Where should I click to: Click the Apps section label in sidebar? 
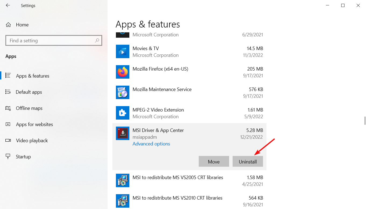pyautogui.click(x=11, y=57)
